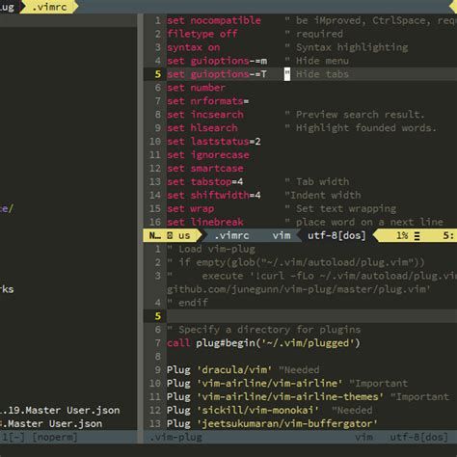
Task: Click Plug 'jeetsukumaran/vim-buffergator' line
Action: point(272,424)
